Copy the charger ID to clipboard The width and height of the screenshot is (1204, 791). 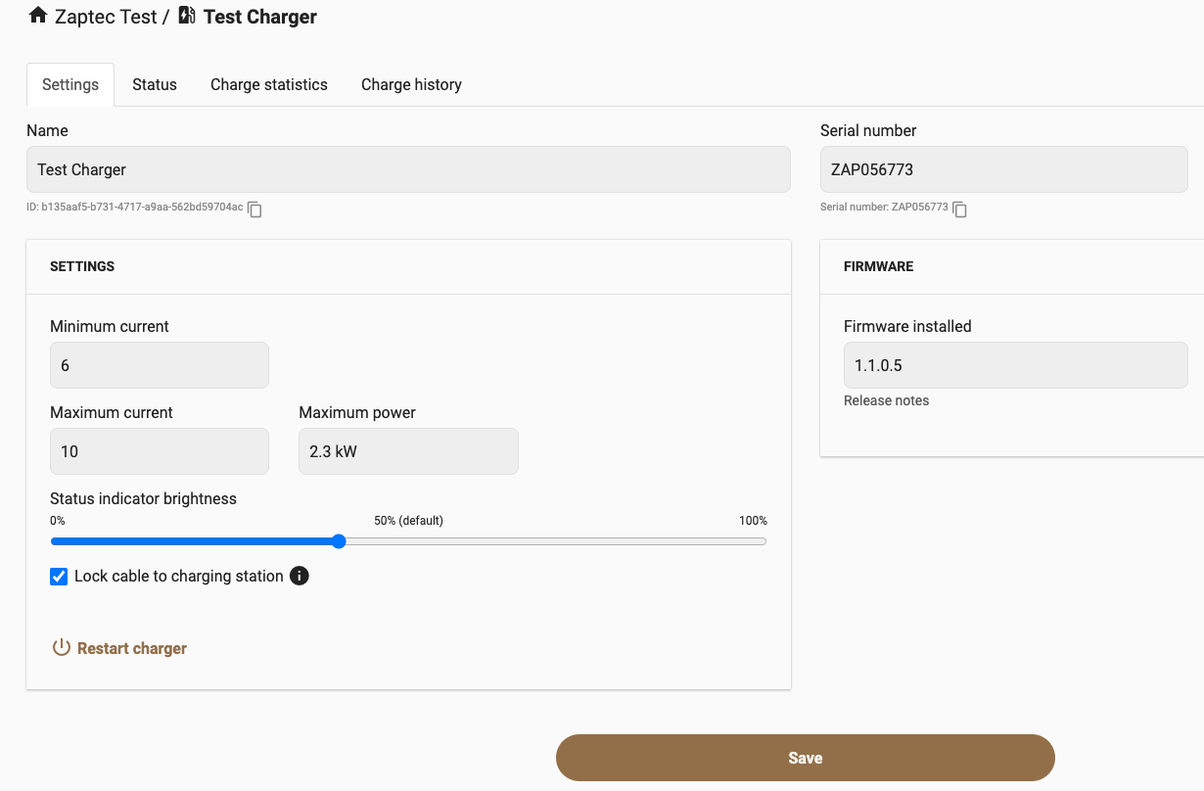255,209
